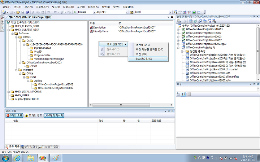The image size is (260, 162).
Task: Open the Toolbox toolbar icon
Action: pos(189,12)
